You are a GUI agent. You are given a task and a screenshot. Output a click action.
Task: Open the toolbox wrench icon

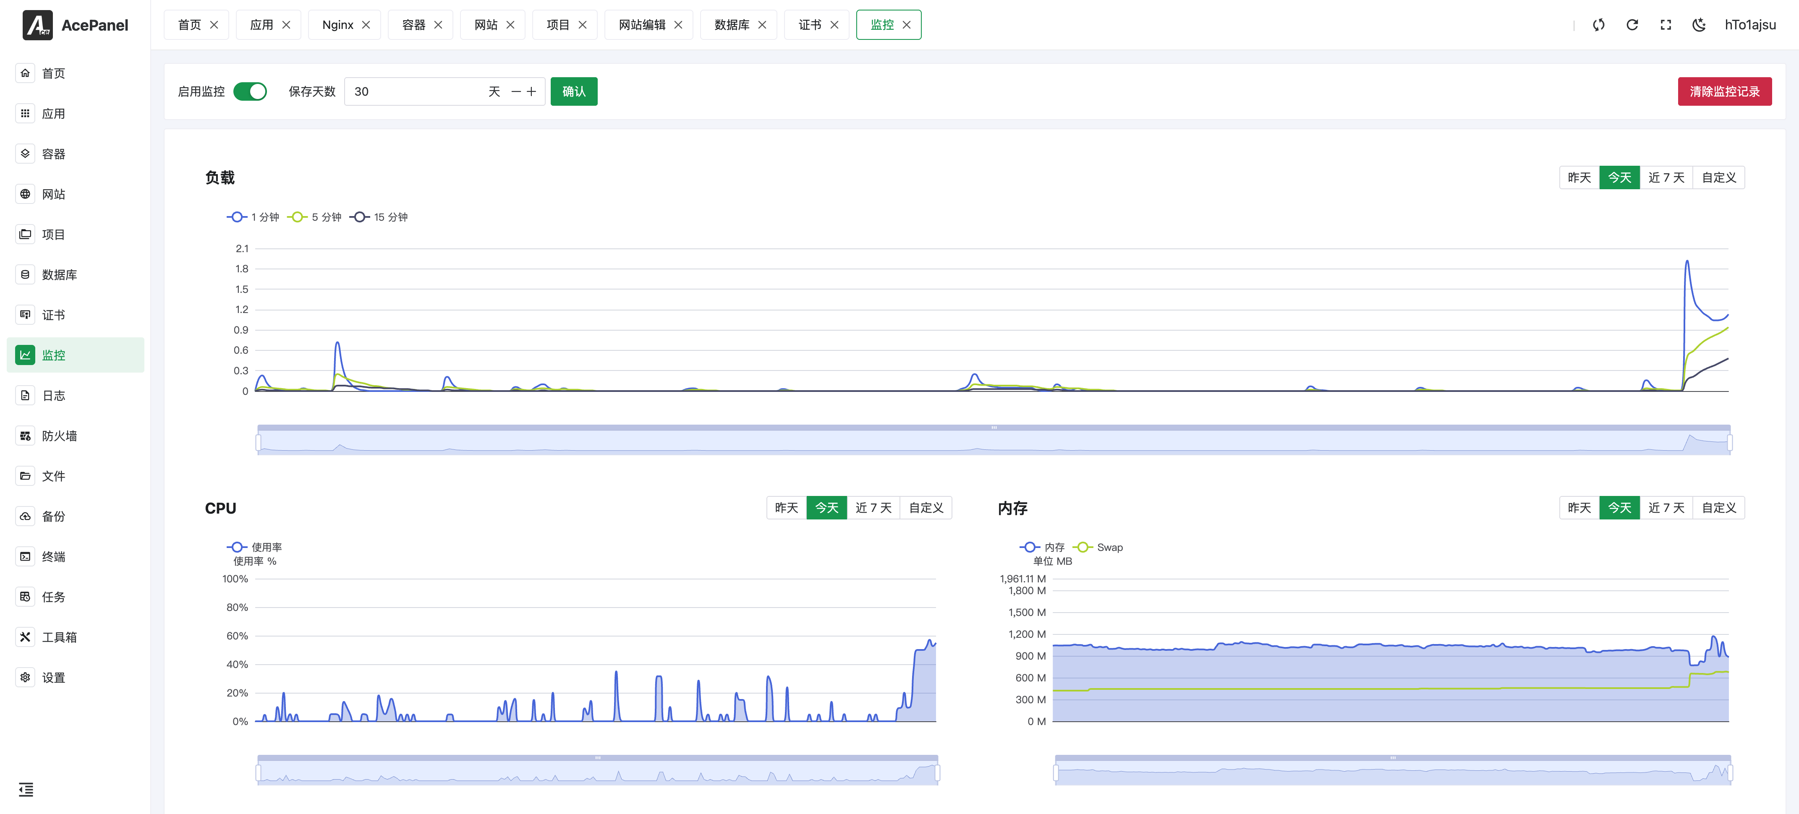click(25, 637)
